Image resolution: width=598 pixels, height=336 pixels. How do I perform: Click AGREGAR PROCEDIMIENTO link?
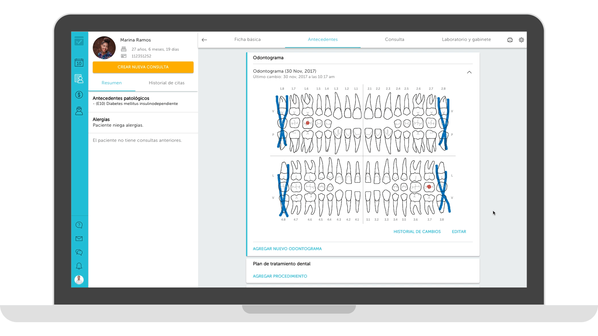(280, 276)
